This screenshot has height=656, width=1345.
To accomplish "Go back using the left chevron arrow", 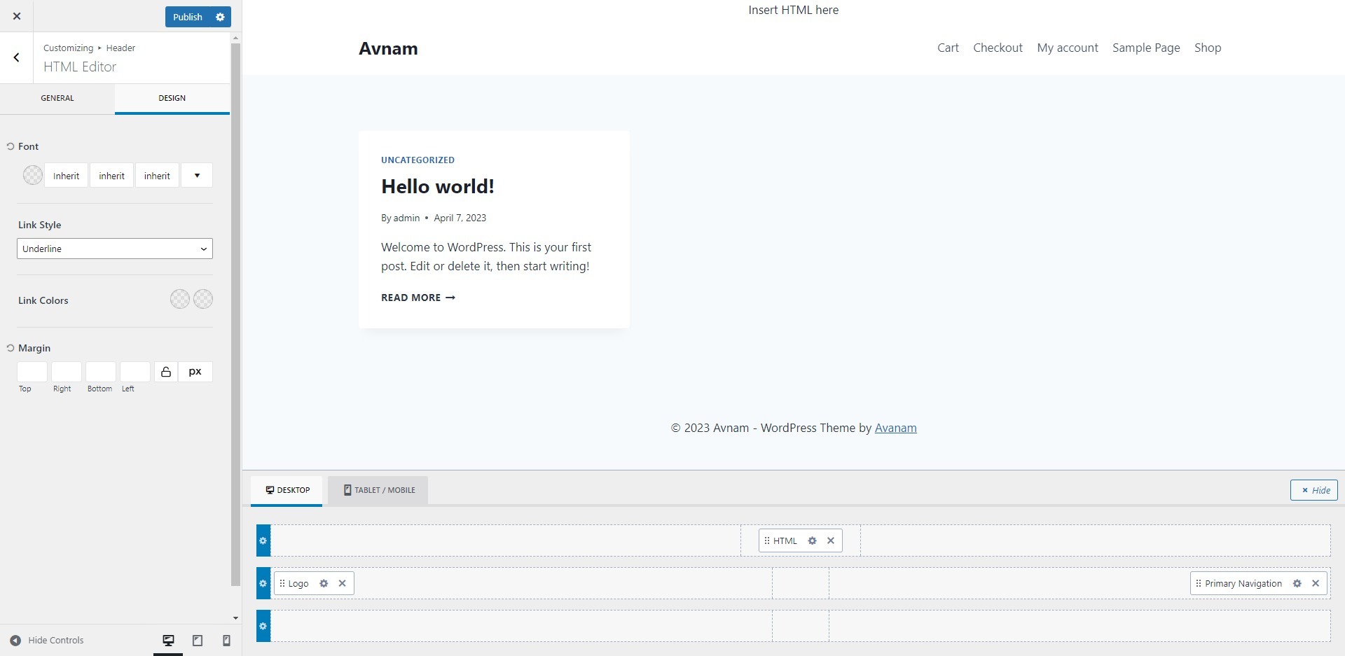I will tap(17, 57).
